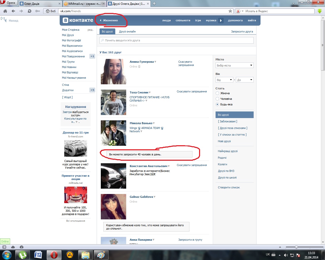Open Microsoft Word from the taskbar

38,255
